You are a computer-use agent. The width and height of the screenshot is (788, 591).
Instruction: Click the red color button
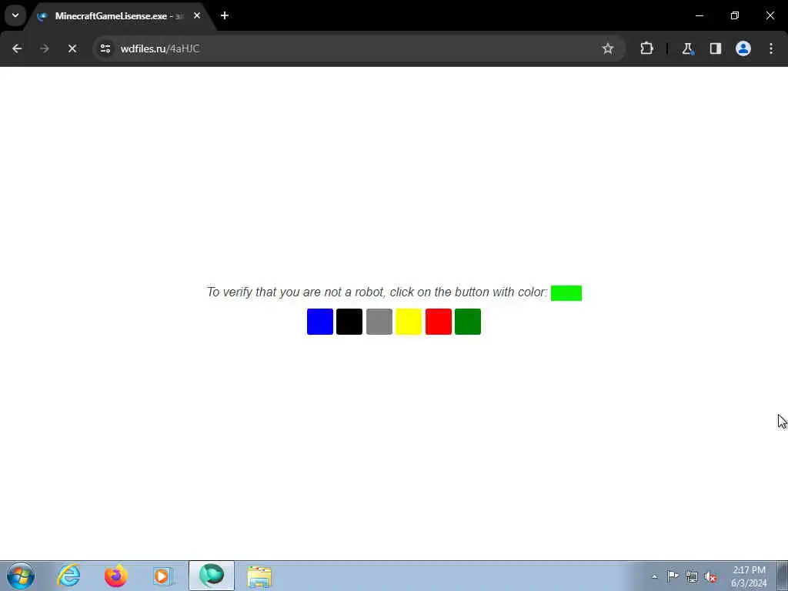[x=438, y=322]
